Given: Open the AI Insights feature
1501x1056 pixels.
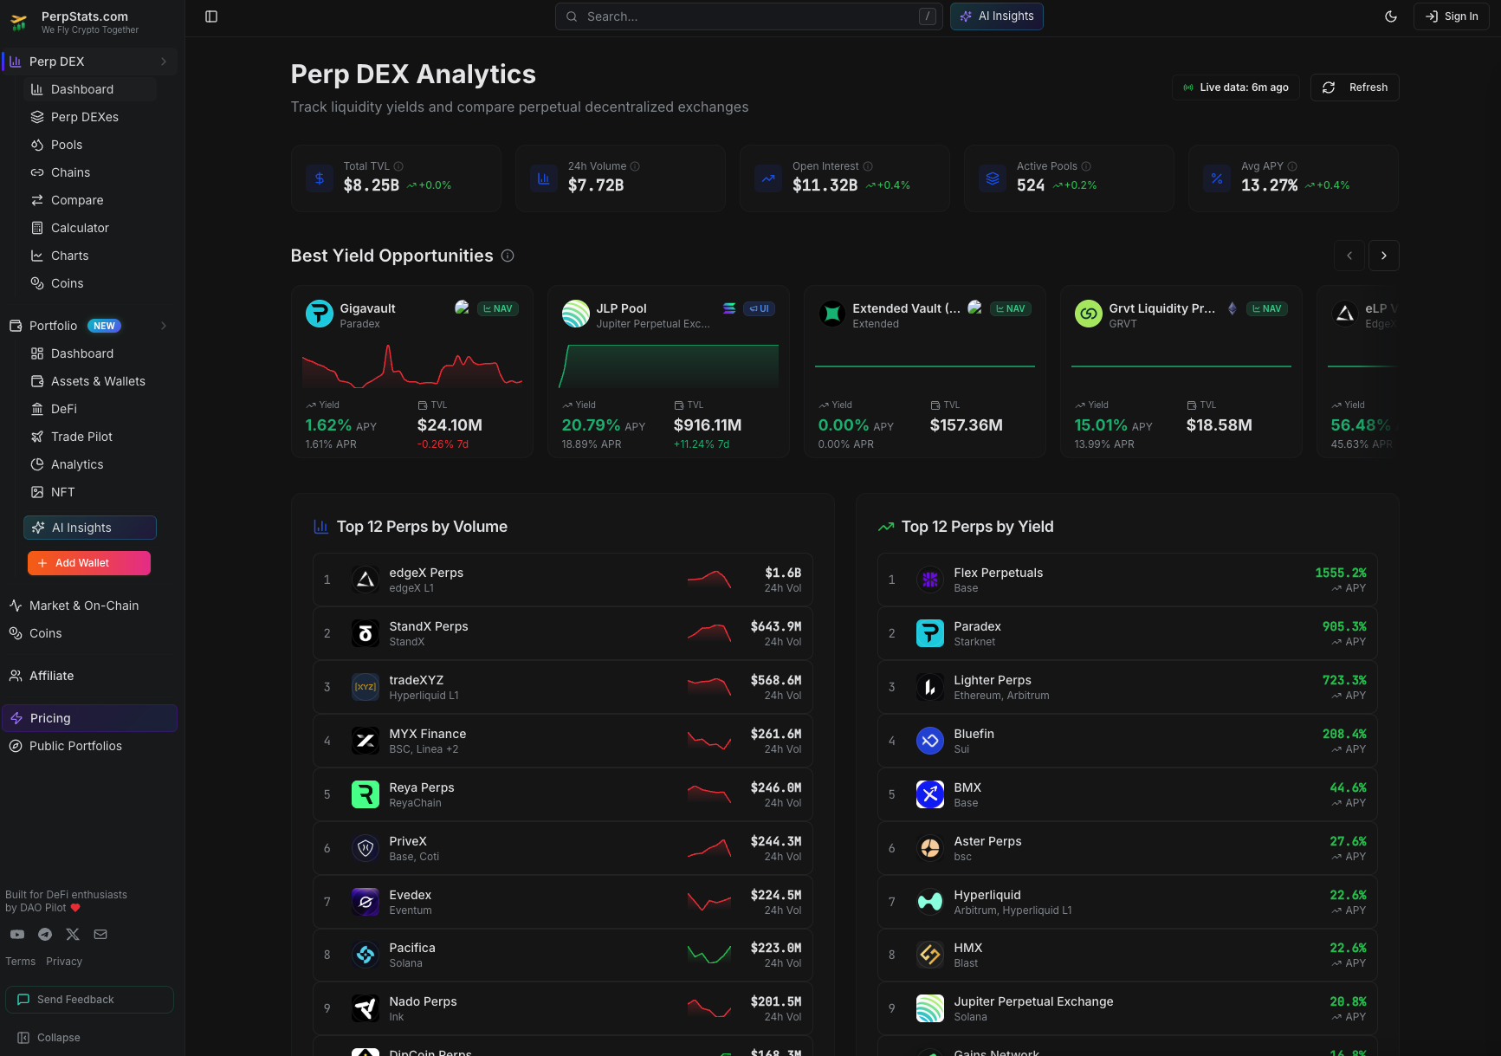Looking at the screenshot, I should 996,16.
